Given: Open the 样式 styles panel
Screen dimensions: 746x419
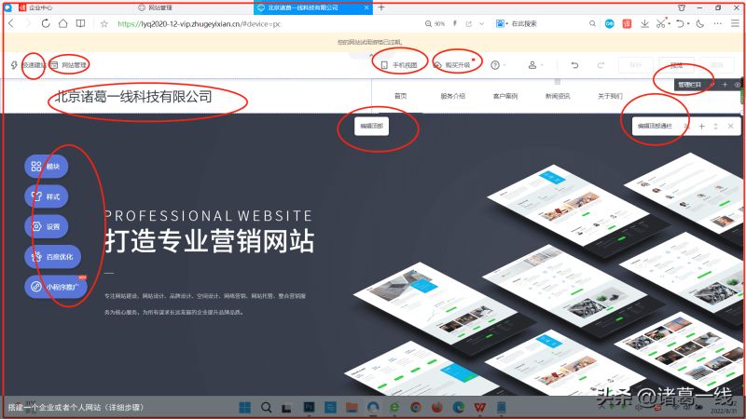Looking at the screenshot, I should 46,196.
